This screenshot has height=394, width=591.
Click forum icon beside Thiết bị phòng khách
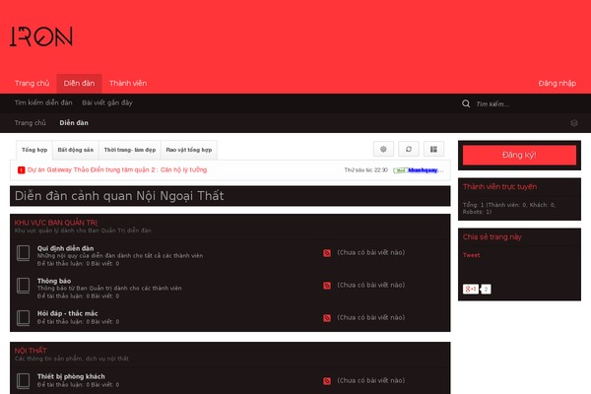pyautogui.click(x=24, y=381)
